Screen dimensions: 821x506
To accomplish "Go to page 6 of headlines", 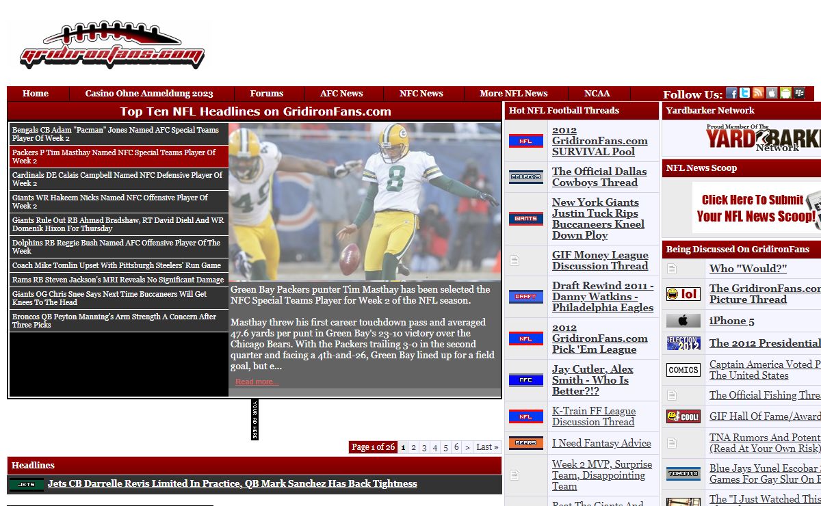I will coord(456,447).
